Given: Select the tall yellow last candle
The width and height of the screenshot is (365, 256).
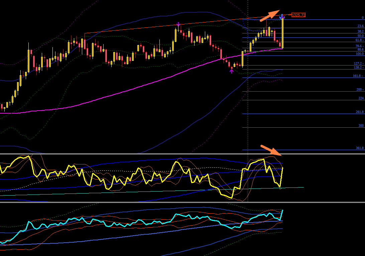Looking at the screenshot, I should [x=282, y=33].
